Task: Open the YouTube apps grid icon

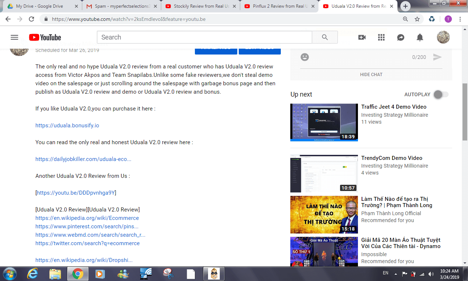Action: click(381, 37)
